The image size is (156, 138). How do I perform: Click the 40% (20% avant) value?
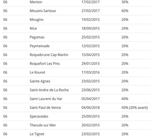click(x=135, y=108)
